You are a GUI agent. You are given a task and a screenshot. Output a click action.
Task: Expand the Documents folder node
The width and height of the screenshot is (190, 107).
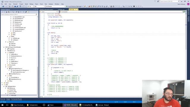[6, 65]
